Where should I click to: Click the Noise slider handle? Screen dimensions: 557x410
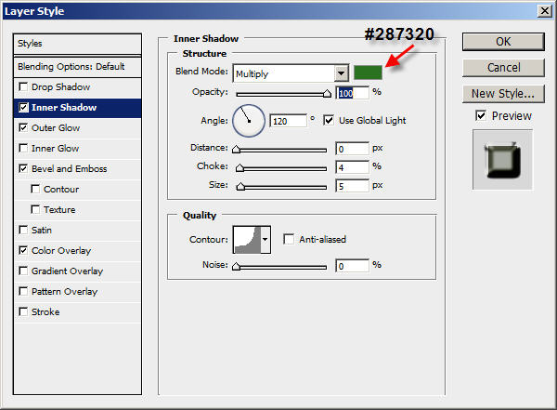click(x=236, y=266)
